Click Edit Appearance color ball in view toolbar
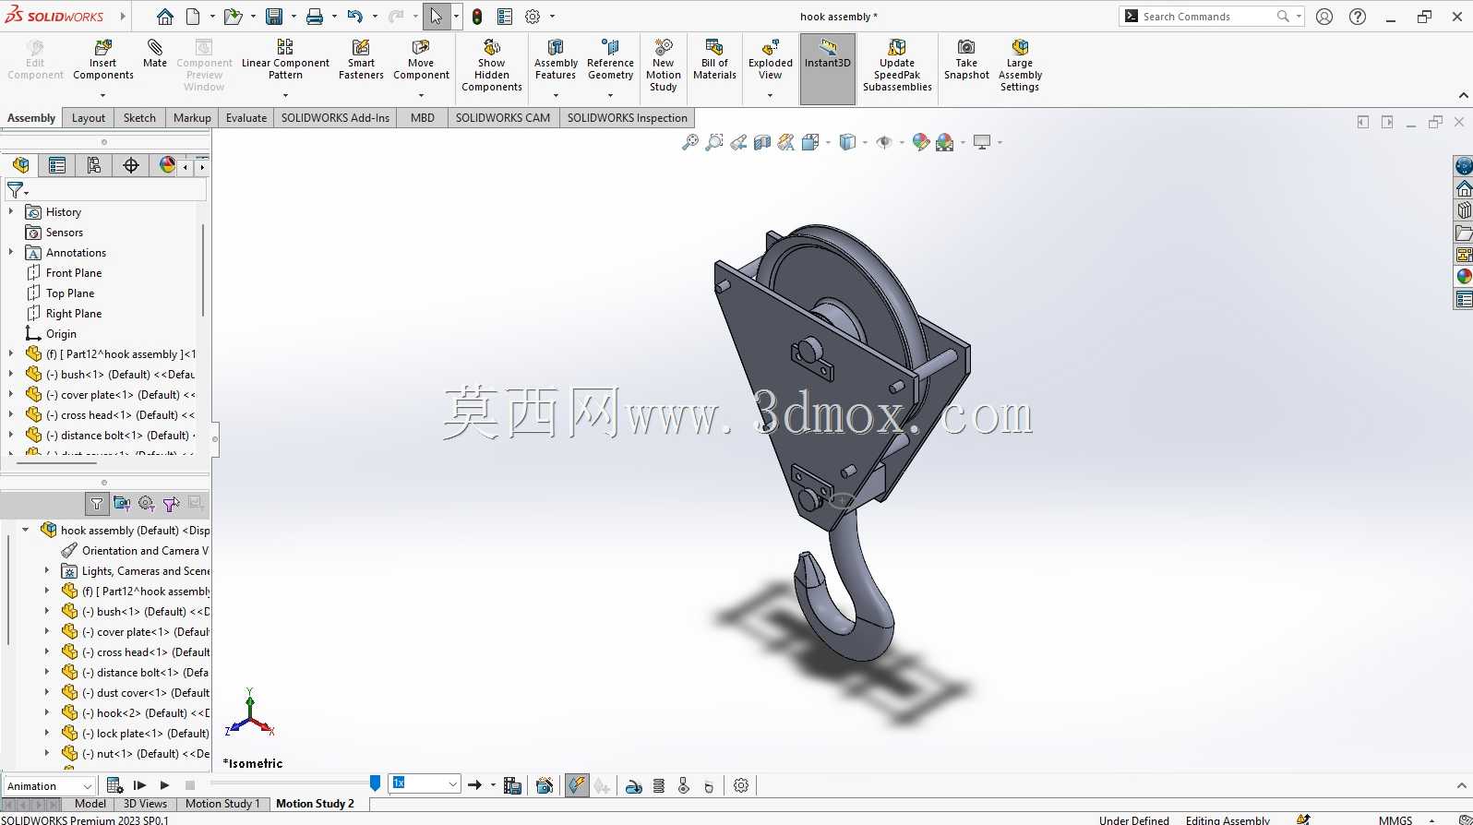The height and width of the screenshot is (825, 1473). click(x=920, y=142)
